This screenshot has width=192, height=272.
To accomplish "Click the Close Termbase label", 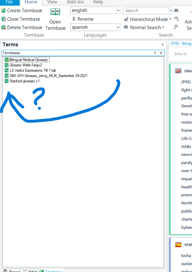I will coord(23,19).
